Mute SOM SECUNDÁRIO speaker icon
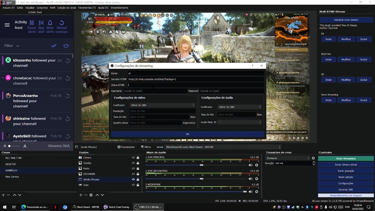 pos(250,179)
